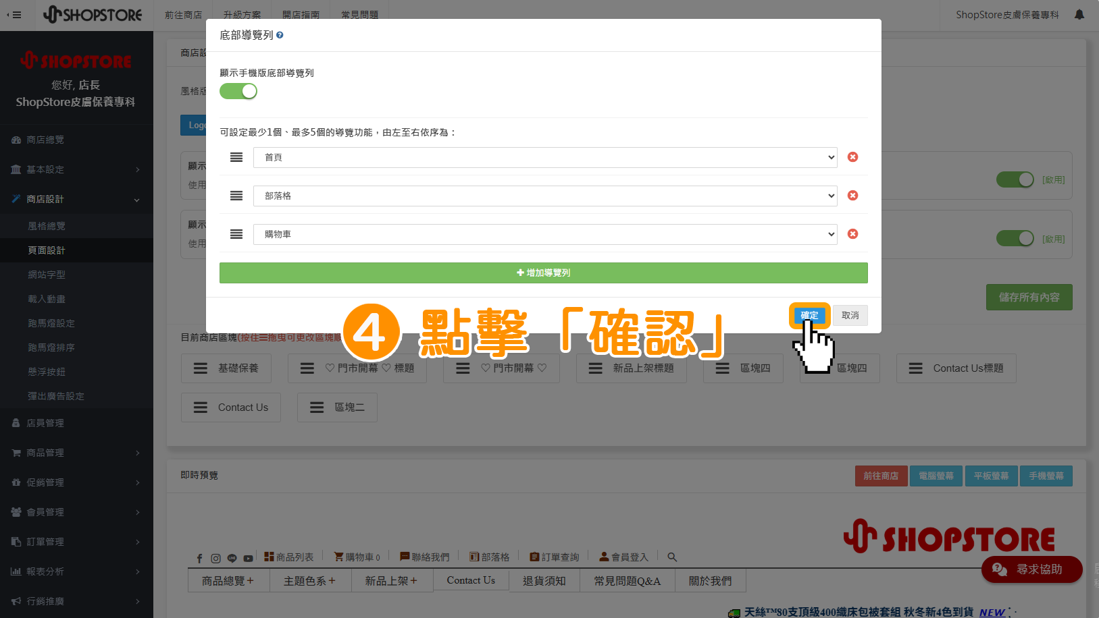The height and width of the screenshot is (618, 1099).
Task: Grab the drag handle of 首頁 row
Action: [x=236, y=157]
